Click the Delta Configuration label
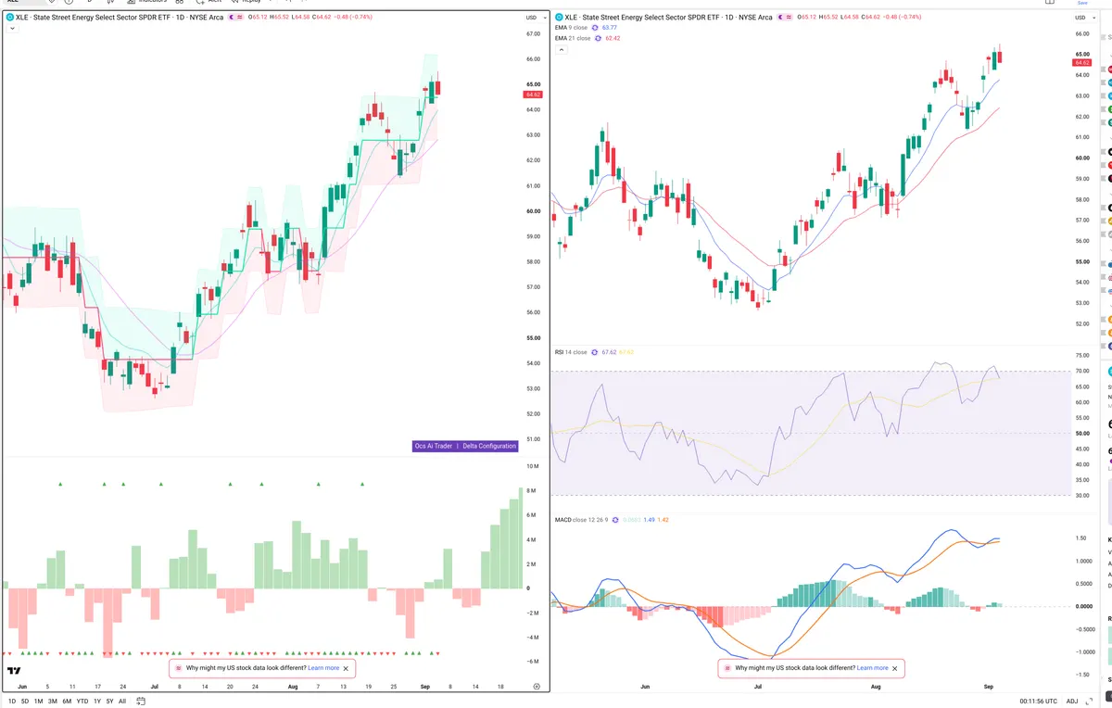The image size is (1112, 708). [489, 446]
